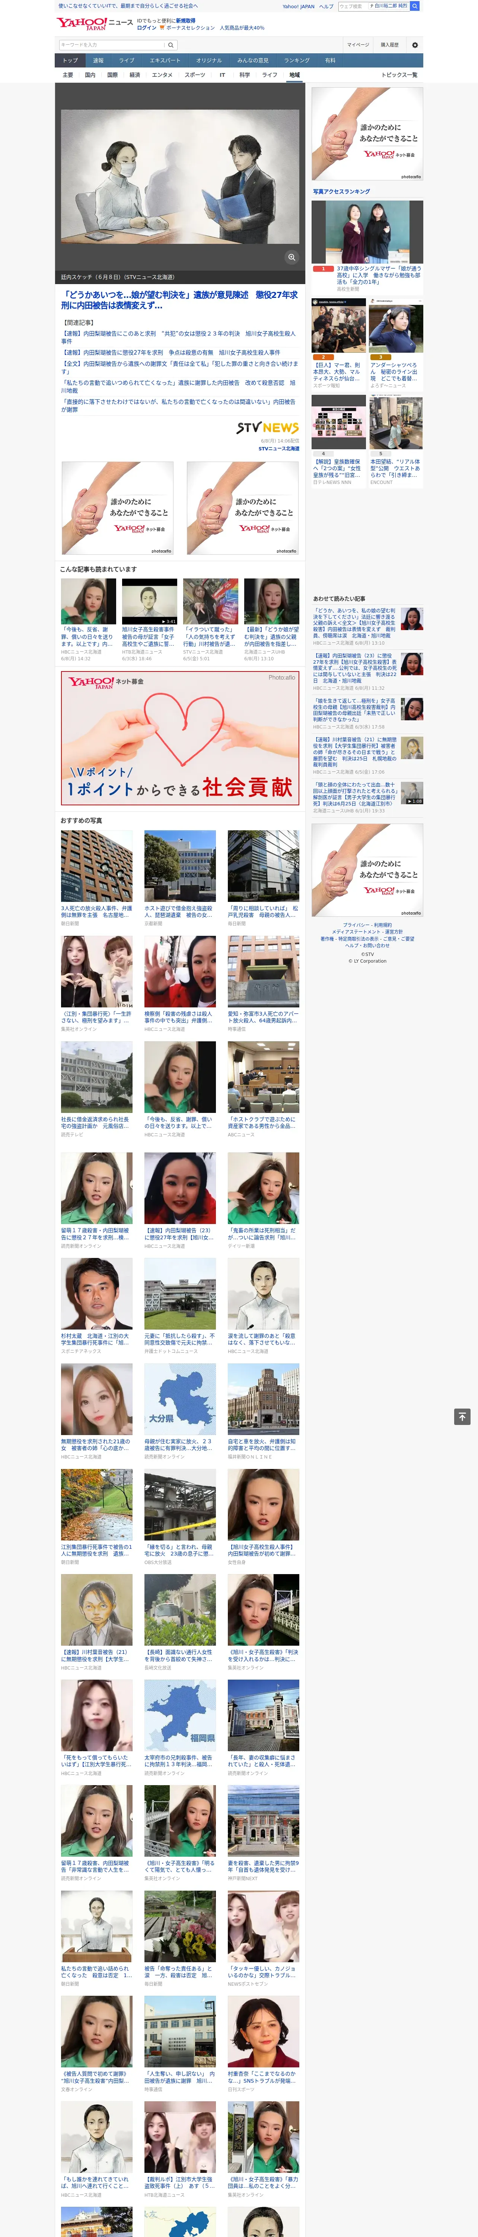Image resolution: width=478 pixels, height=2237 pixels.
Task: Open the みんなの意見 tab
Action: (252, 61)
